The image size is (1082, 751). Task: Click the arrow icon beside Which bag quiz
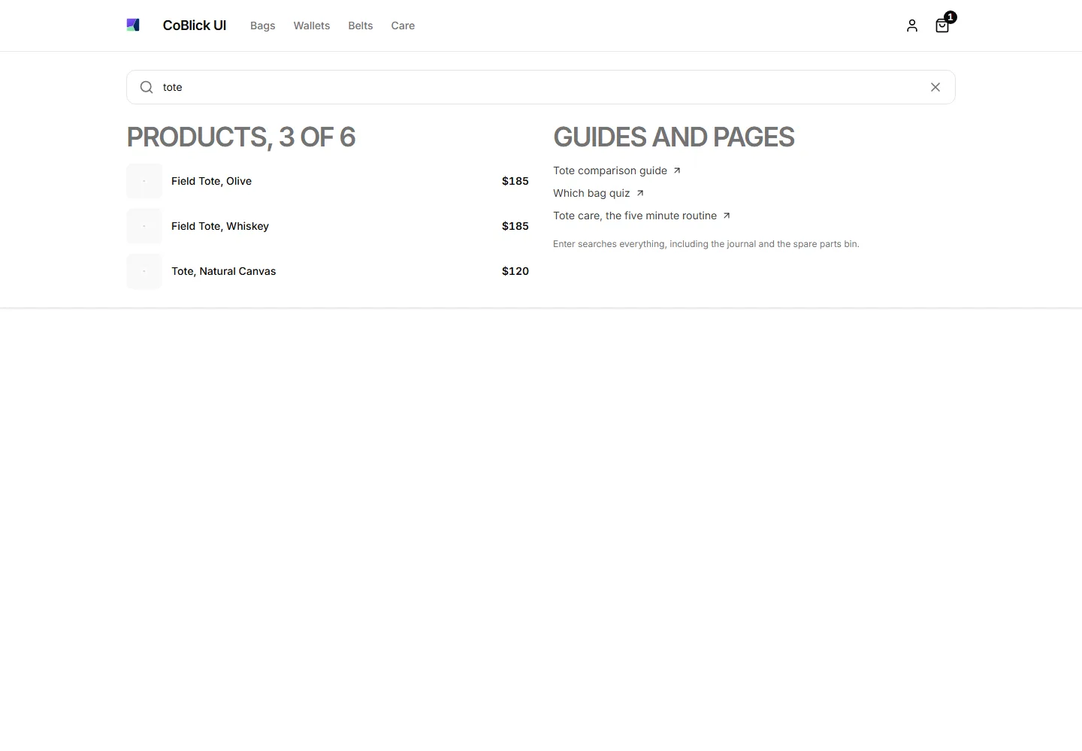[x=640, y=193]
